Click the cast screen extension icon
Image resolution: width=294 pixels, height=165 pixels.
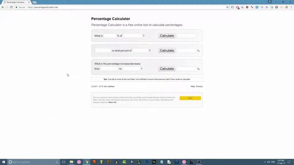pos(232,7)
